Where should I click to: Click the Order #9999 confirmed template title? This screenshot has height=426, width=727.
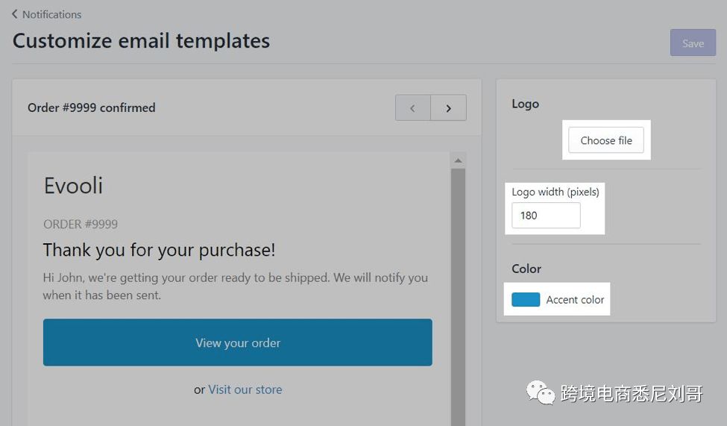point(91,107)
